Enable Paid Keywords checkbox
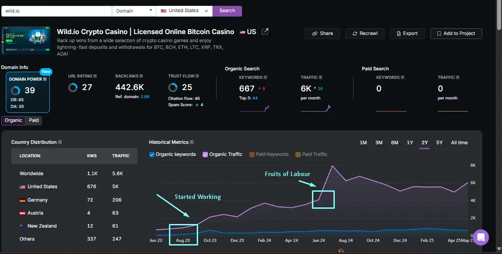The image size is (502, 254). 251,155
